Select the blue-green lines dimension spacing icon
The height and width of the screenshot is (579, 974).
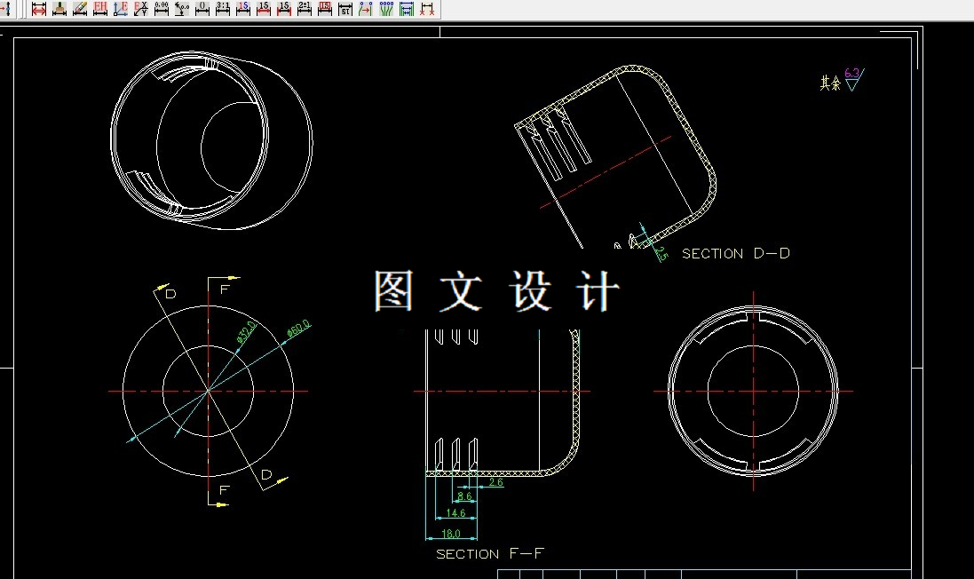point(407,9)
